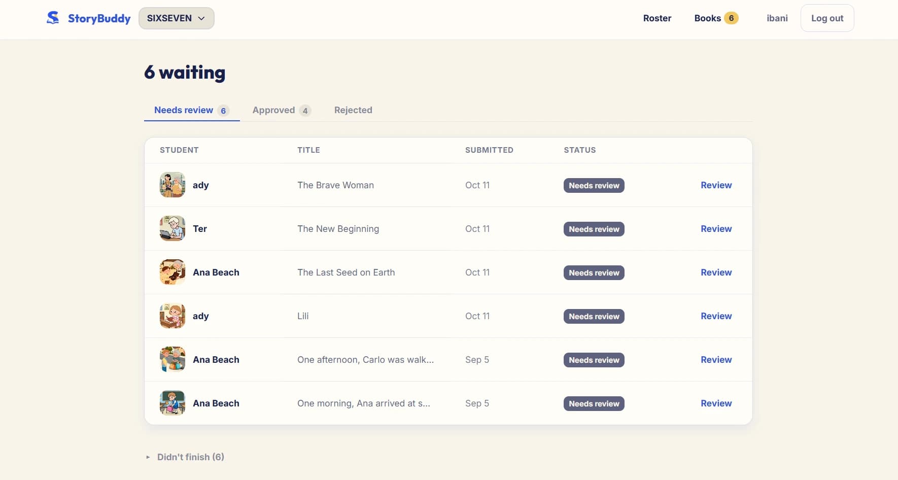Review The Brave Woman submission
The height and width of the screenshot is (480, 898).
tap(716, 185)
